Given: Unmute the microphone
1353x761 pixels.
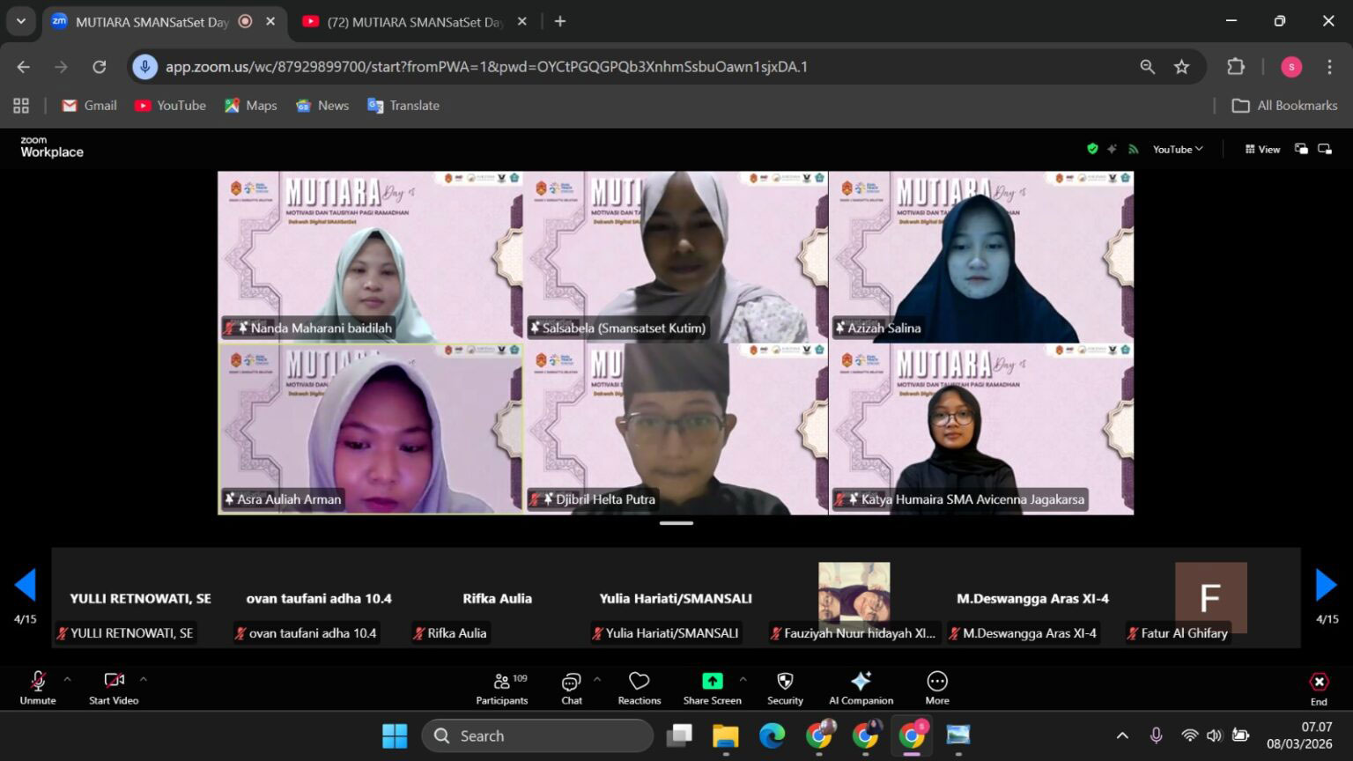Looking at the screenshot, I should coord(37,687).
